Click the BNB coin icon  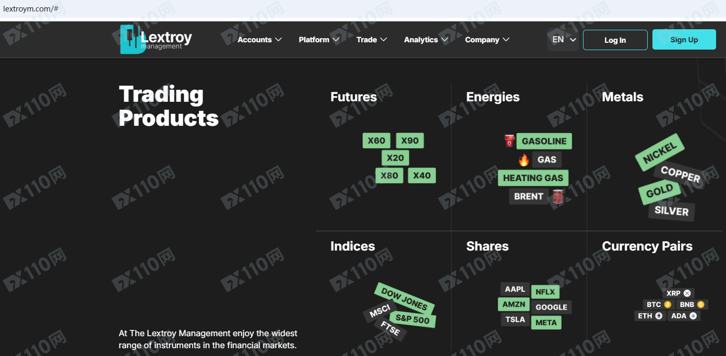(700, 304)
